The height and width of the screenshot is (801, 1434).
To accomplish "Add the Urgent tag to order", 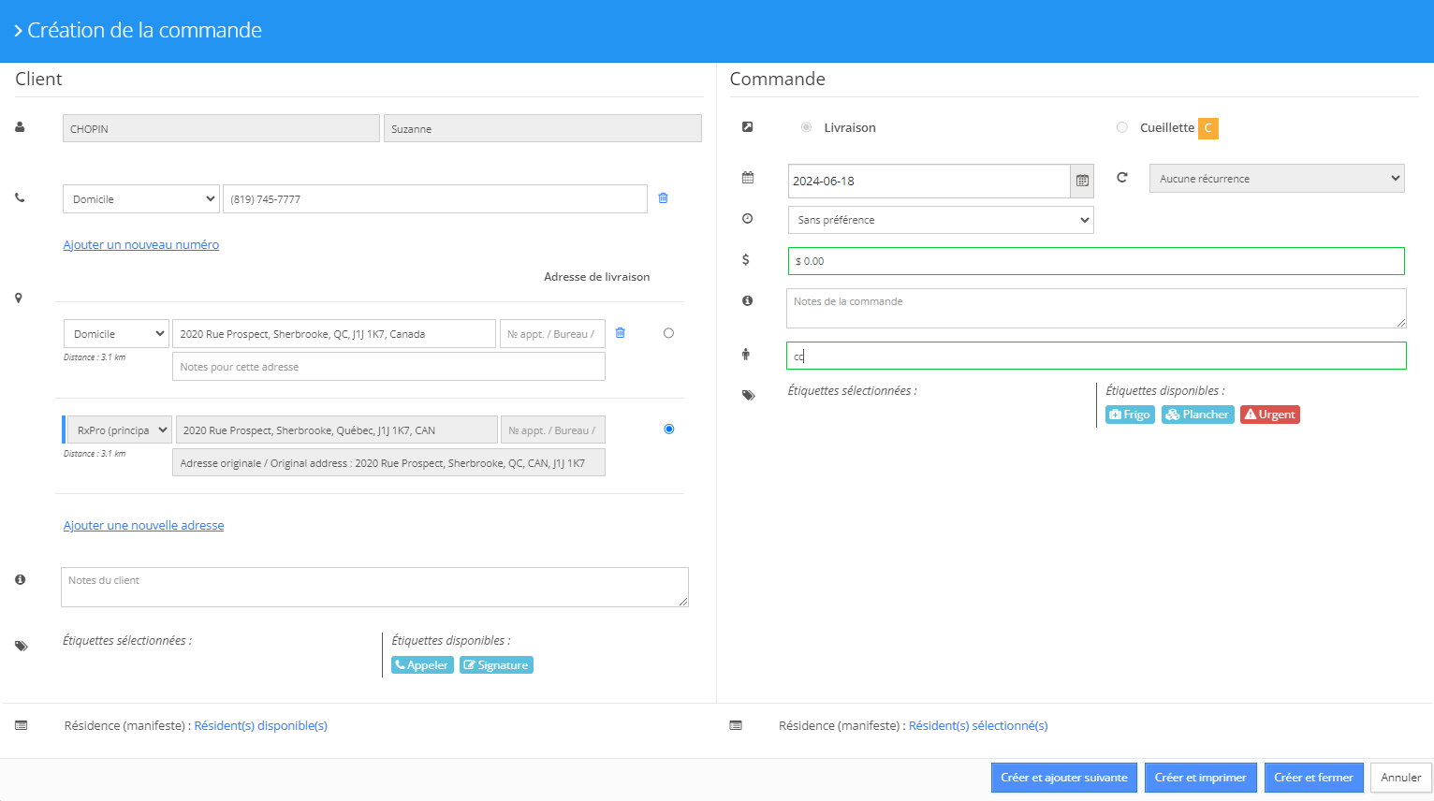I will click(x=1270, y=415).
